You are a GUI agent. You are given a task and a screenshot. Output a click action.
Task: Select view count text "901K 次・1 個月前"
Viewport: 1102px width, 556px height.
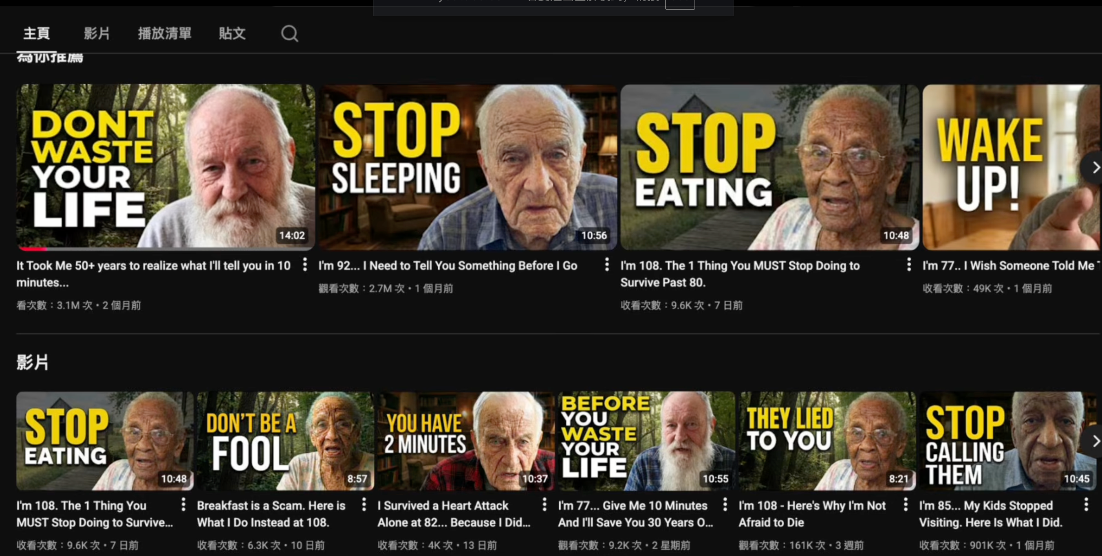click(x=1012, y=545)
